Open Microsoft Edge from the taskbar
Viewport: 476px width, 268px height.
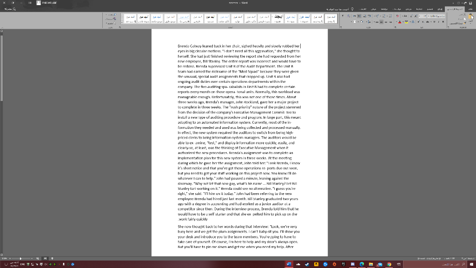[362, 264]
